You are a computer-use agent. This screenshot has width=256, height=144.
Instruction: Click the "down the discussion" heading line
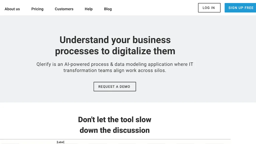[x=114, y=130]
